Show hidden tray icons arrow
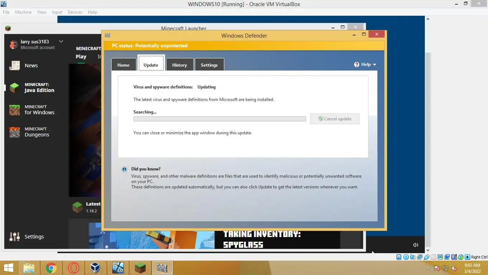Image resolution: width=488 pixels, height=275 pixels. coord(428,268)
